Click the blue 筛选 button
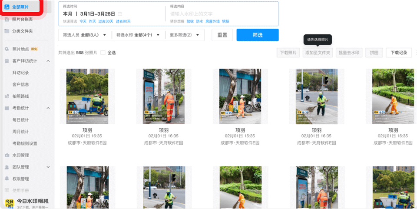 [258, 35]
